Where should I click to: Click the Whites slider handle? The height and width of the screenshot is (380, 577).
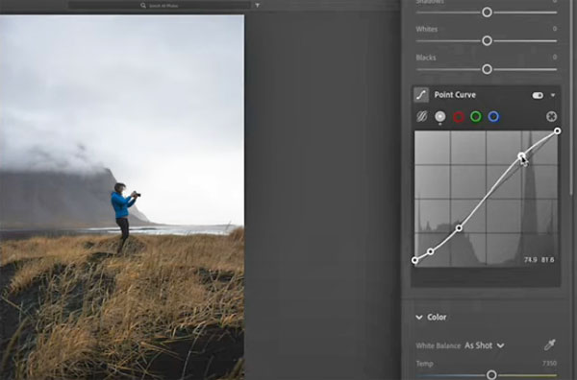(487, 40)
